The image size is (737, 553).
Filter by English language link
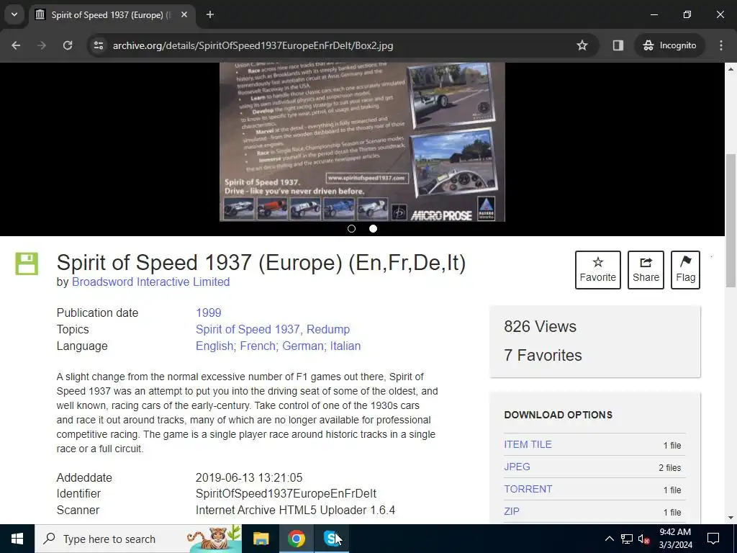tap(214, 346)
